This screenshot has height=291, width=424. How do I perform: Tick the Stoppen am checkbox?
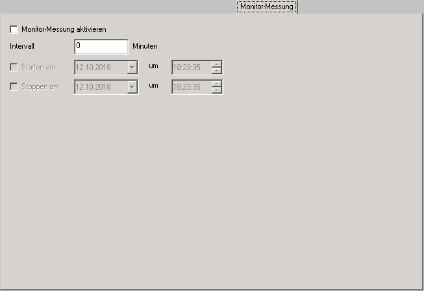click(14, 86)
